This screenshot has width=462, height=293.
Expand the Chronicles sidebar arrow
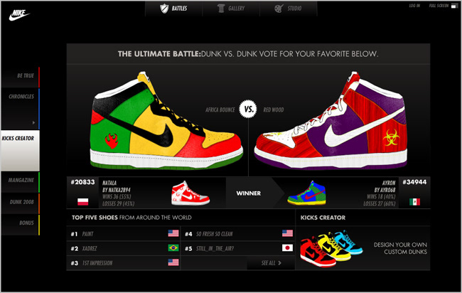[33, 122]
